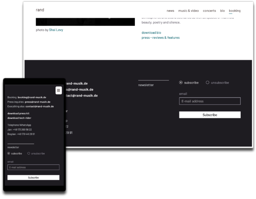Click the mobile newsletter heading
The height and width of the screenshot is (199, 256).
click(13, 147)
